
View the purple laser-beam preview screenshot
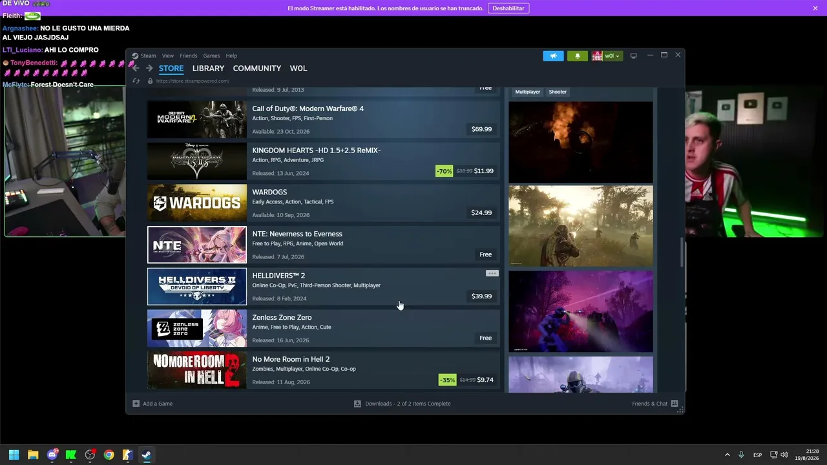coord(581,311)
